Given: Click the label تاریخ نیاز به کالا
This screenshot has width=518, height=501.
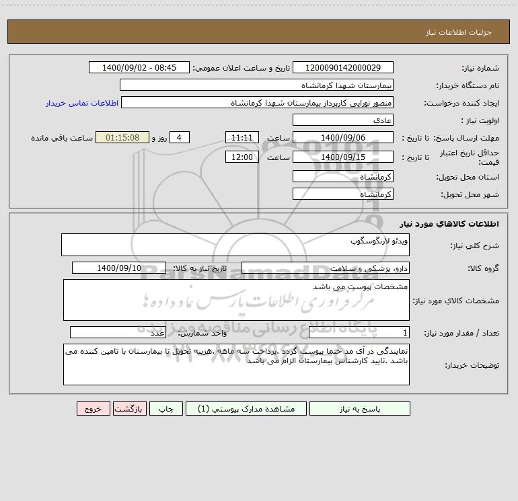Looking at the screenshot, I should point(200,268).
